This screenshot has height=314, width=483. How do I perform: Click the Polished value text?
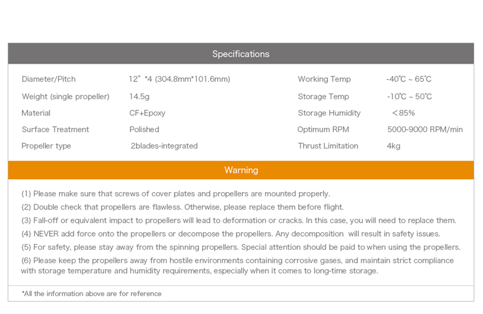point(144,129)
